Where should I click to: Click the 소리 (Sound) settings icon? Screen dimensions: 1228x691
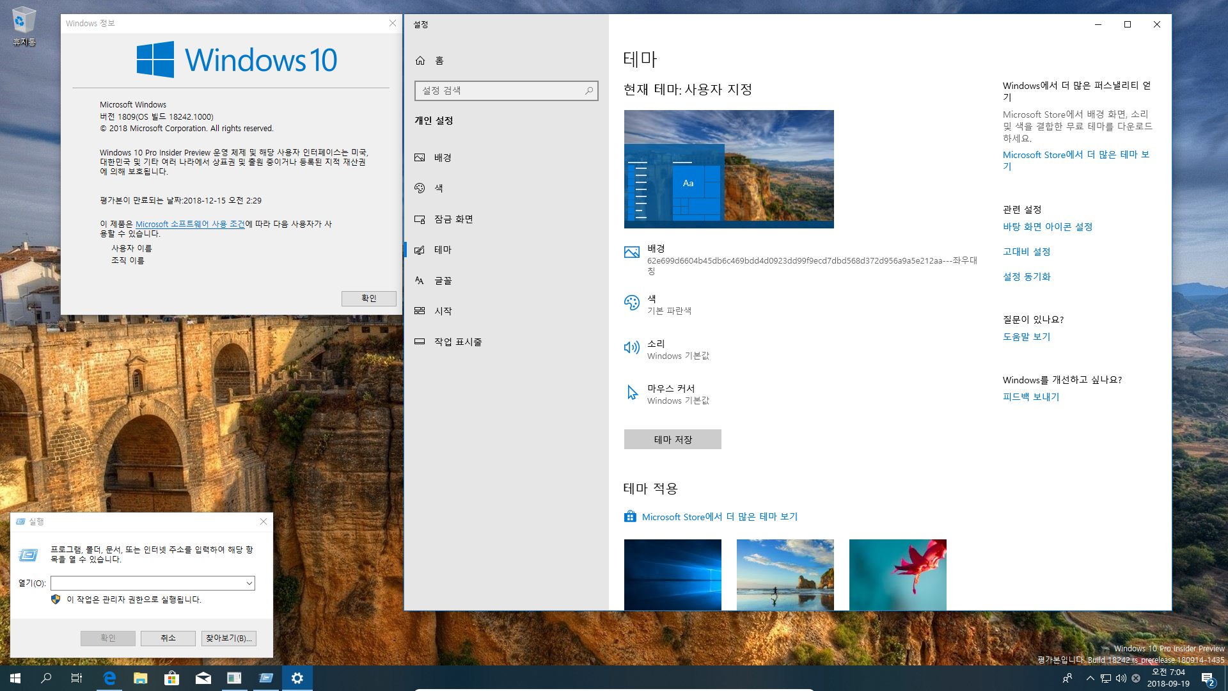[632, 347]
